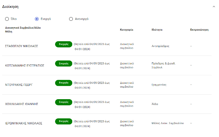Click Διοικητικό συμβούλιο category in ΣΤΑΘΟΓΛΟΥ row
Image resolution: width=219 pixels, height=137 pixels.
[x=127, y=46]
